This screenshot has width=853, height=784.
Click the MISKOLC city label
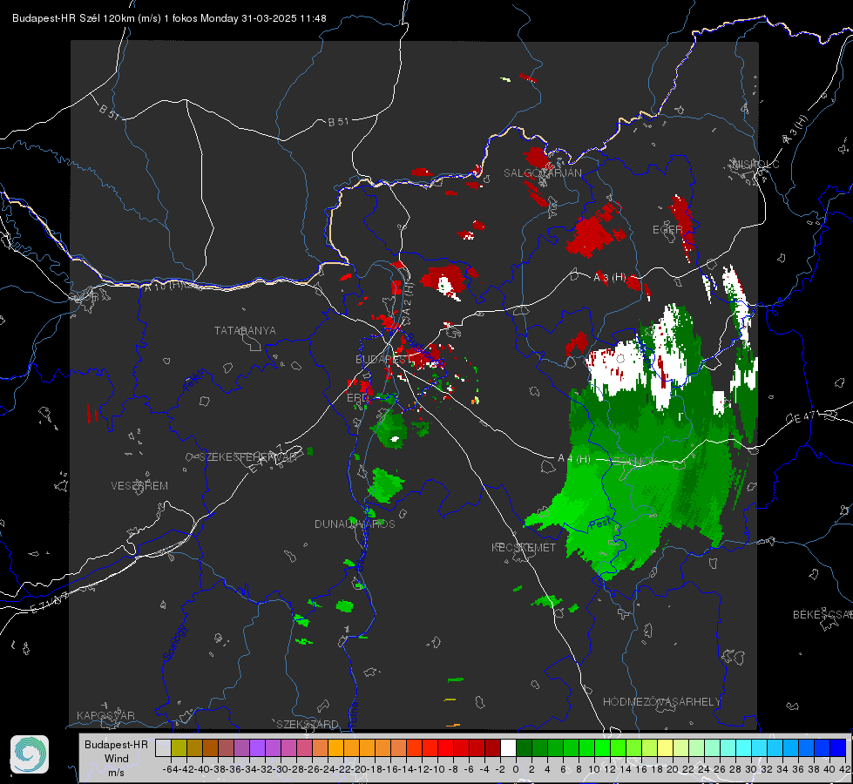click(x=755, y=164)
